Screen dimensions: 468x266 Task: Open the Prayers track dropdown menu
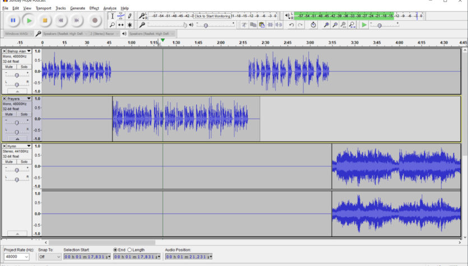(x=29, y=99)
